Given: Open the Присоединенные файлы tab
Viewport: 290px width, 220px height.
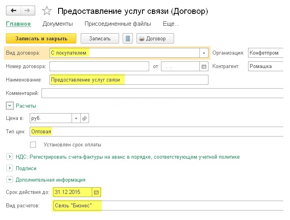Looking at the screenshot, I should (118, 24).
